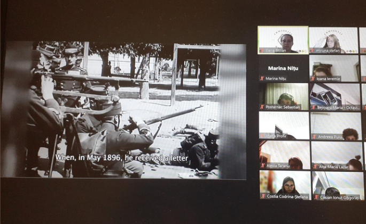
Task: Select Ioana Profir's video tile
Action: (x=284, y=126)
